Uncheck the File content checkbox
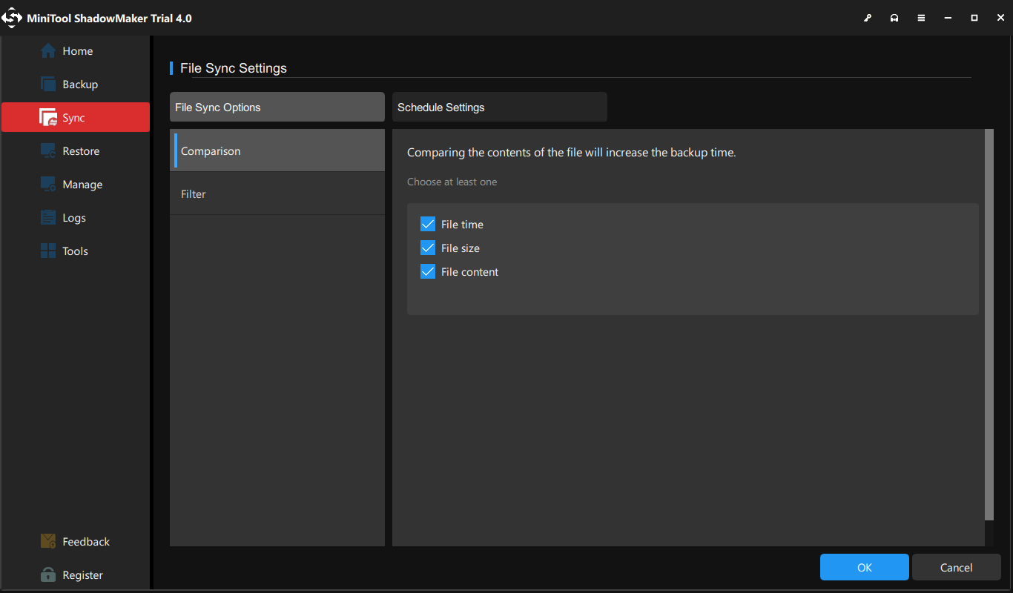 [428, 272]
